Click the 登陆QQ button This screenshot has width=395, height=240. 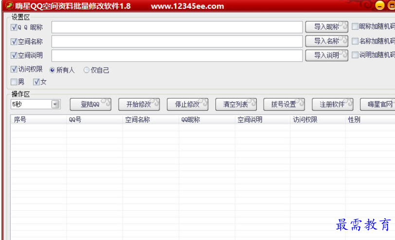click(90, 104)
